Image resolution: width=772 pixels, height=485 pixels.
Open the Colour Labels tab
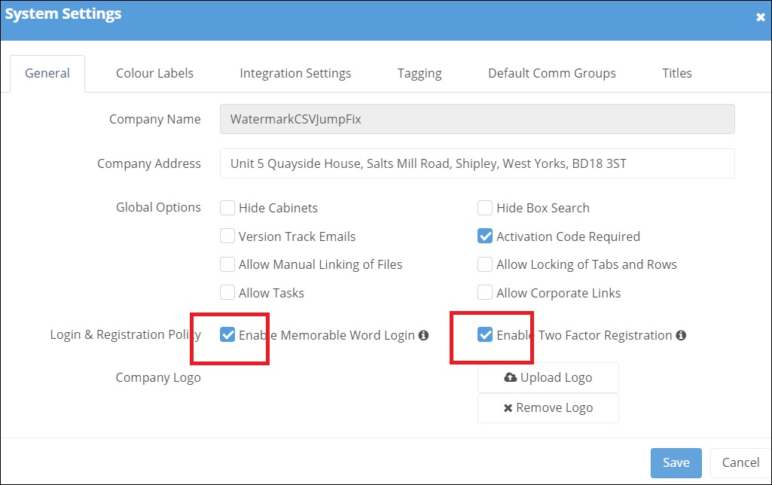tap(154, 73)
